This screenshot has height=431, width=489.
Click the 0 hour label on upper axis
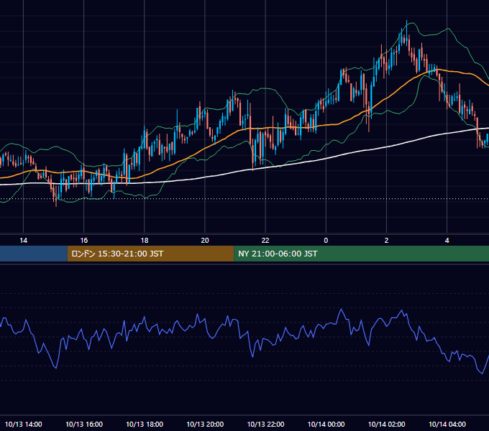326,241
